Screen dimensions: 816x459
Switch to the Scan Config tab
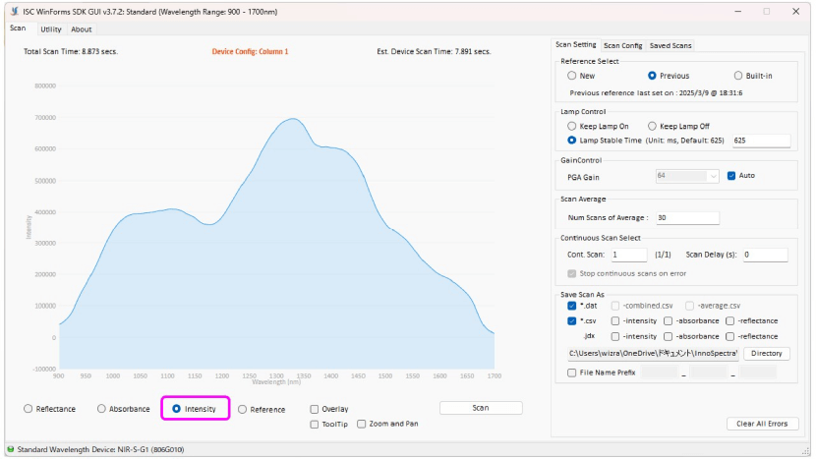pyautogui.click(x=622, y=45)
